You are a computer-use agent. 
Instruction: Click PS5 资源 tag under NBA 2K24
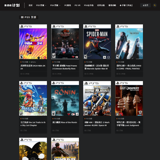24,62
